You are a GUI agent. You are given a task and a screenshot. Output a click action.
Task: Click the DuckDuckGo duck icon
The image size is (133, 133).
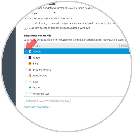pyautogui.click(x=30, y=75)
